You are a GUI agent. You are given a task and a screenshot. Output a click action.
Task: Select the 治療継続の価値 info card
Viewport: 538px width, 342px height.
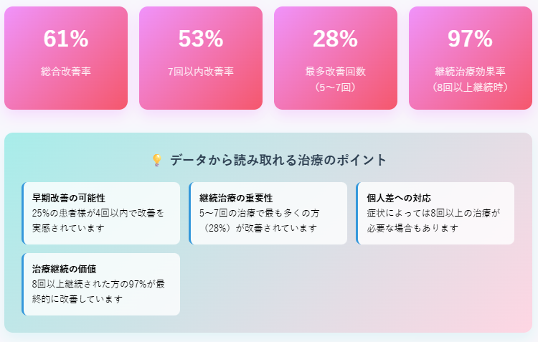(101, 285)
